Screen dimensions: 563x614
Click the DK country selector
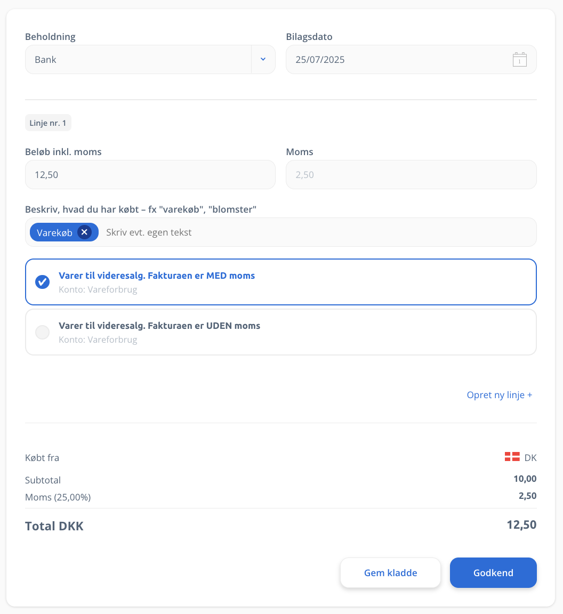point(520,457)
